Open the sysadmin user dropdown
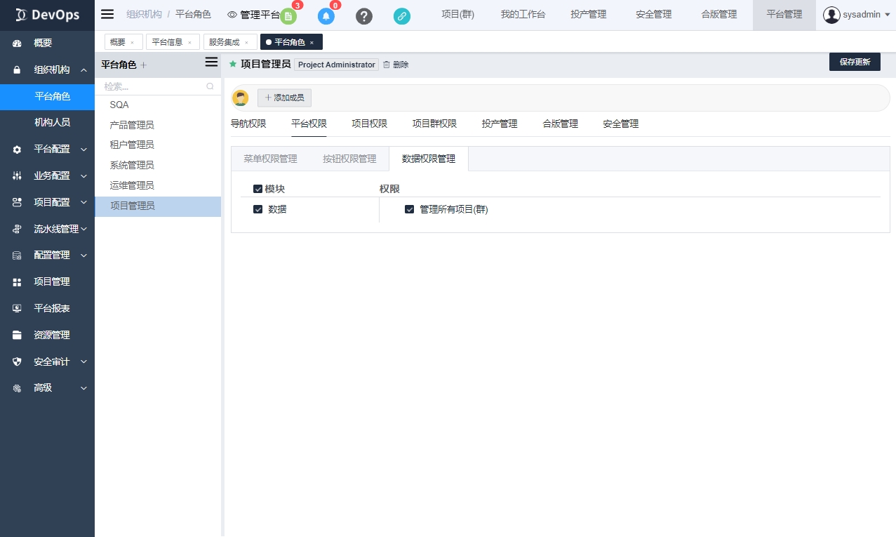 coord(858,15)
